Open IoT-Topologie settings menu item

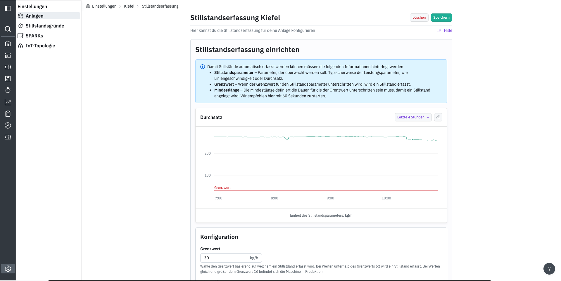pyautogui.click(x=40, y=46)
